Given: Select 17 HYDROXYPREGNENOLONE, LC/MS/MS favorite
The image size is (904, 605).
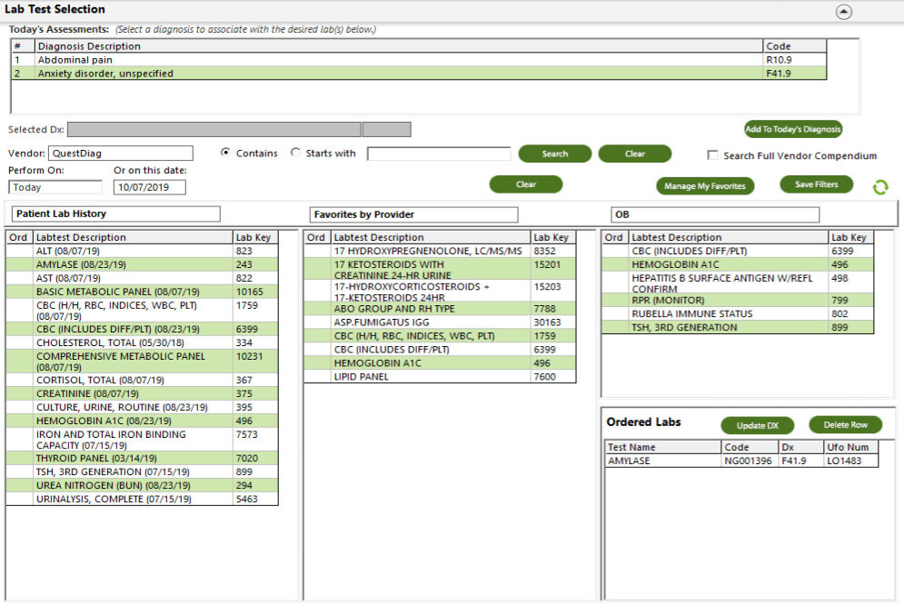Looking at the screenshot, I should coord(440,251).
